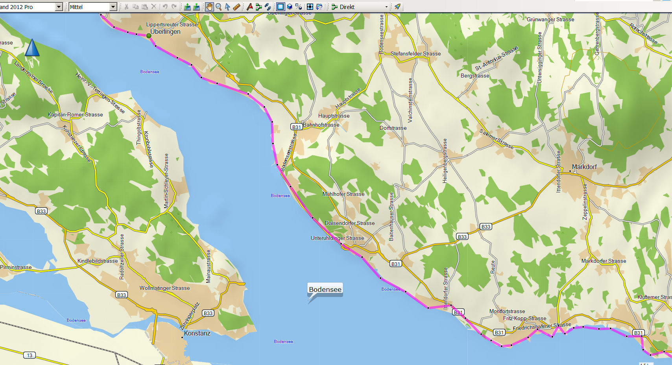
Task: Select the New Route tool
Action: click(258, 7)
